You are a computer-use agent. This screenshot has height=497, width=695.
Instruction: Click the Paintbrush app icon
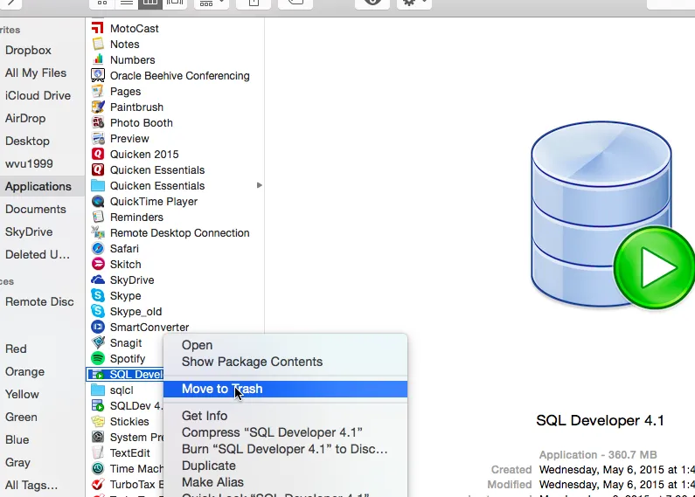[x=98, y=107]
